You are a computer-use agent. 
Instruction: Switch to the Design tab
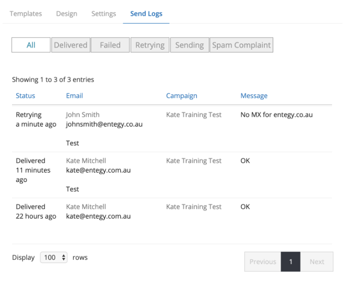click(x=66, y=14)
